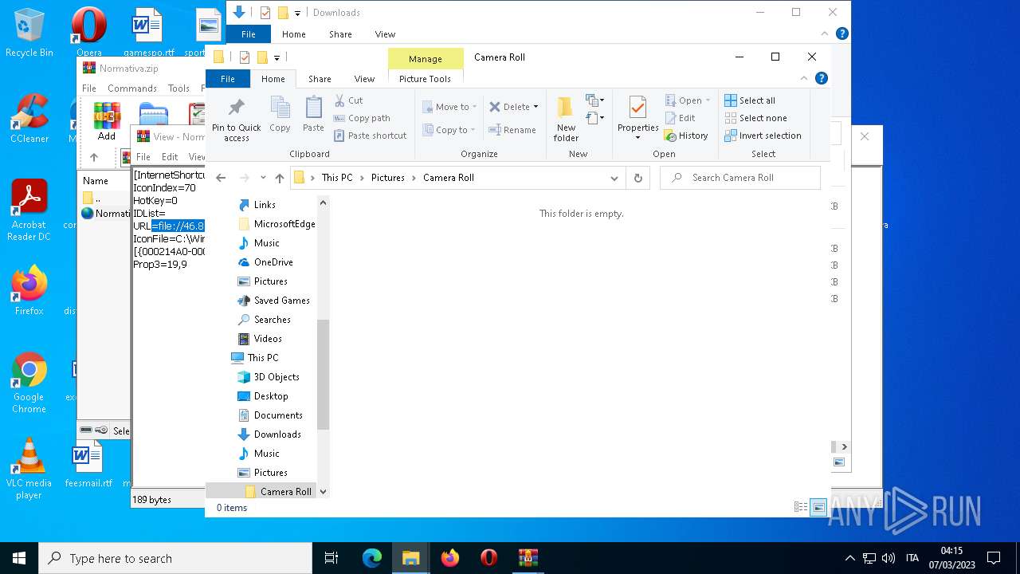Open CCleaner desktop shortcut
This screenshot has width=1020, height=574.
tap(29, 118)
